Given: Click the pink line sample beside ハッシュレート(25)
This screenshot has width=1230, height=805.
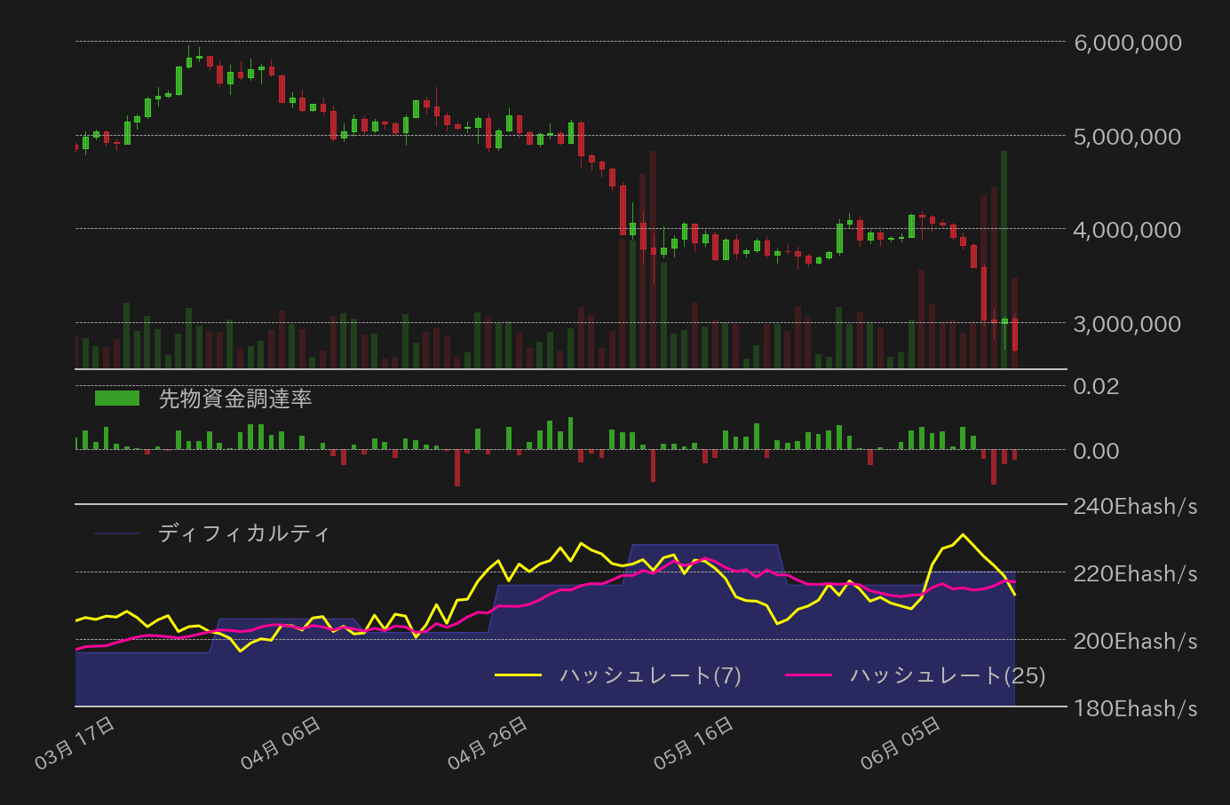Looking at the screenshot, I should 810,675.
